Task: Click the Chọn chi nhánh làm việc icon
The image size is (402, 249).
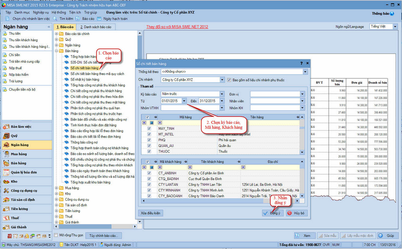Action: [8, 19]
